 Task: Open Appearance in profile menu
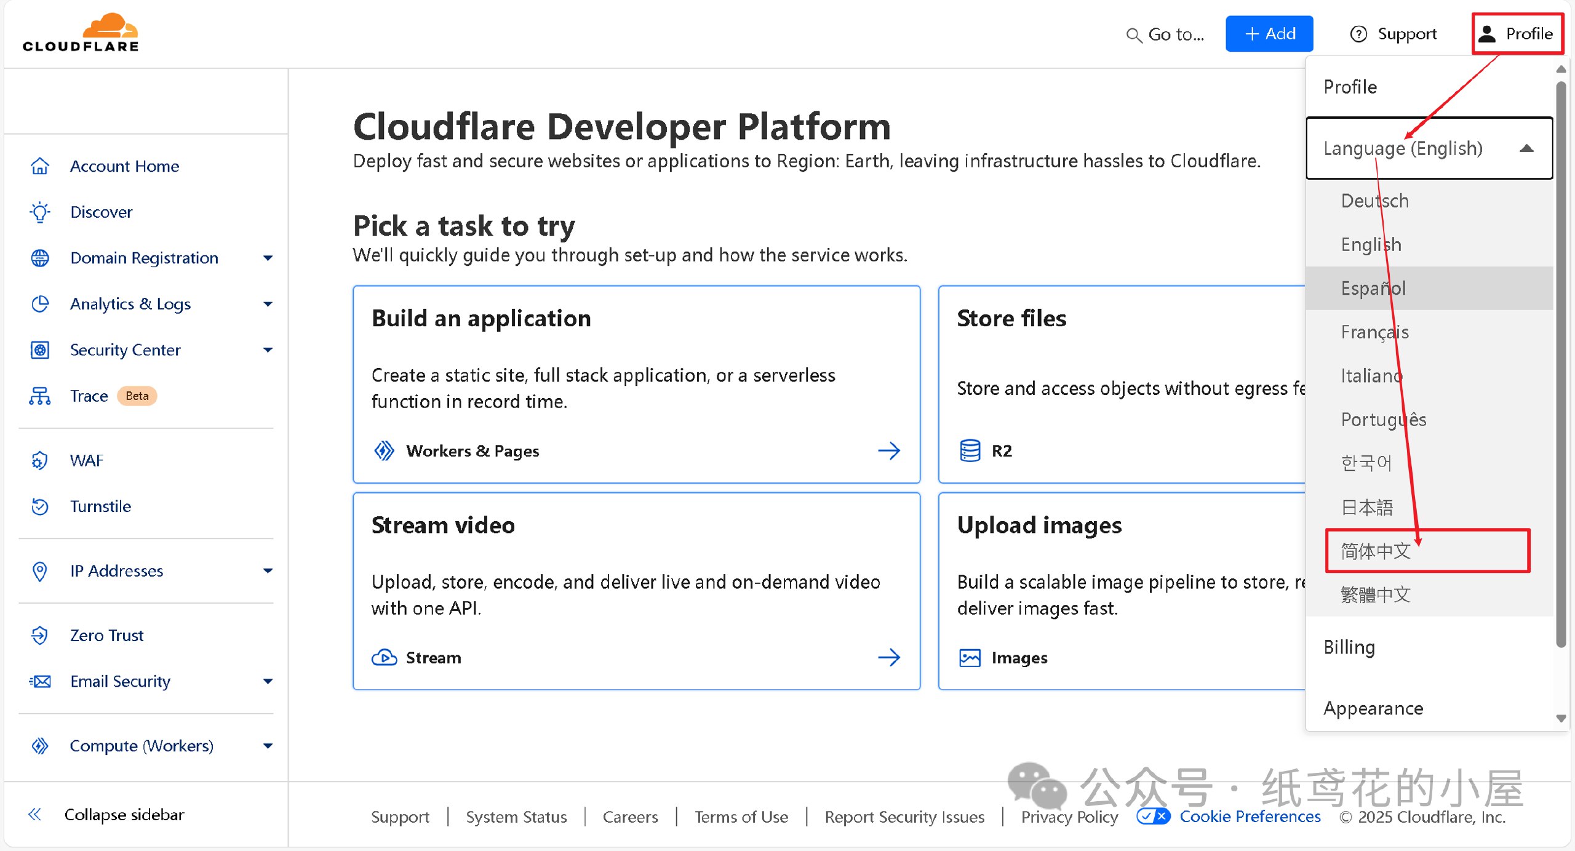click(x=1429, y=708)
